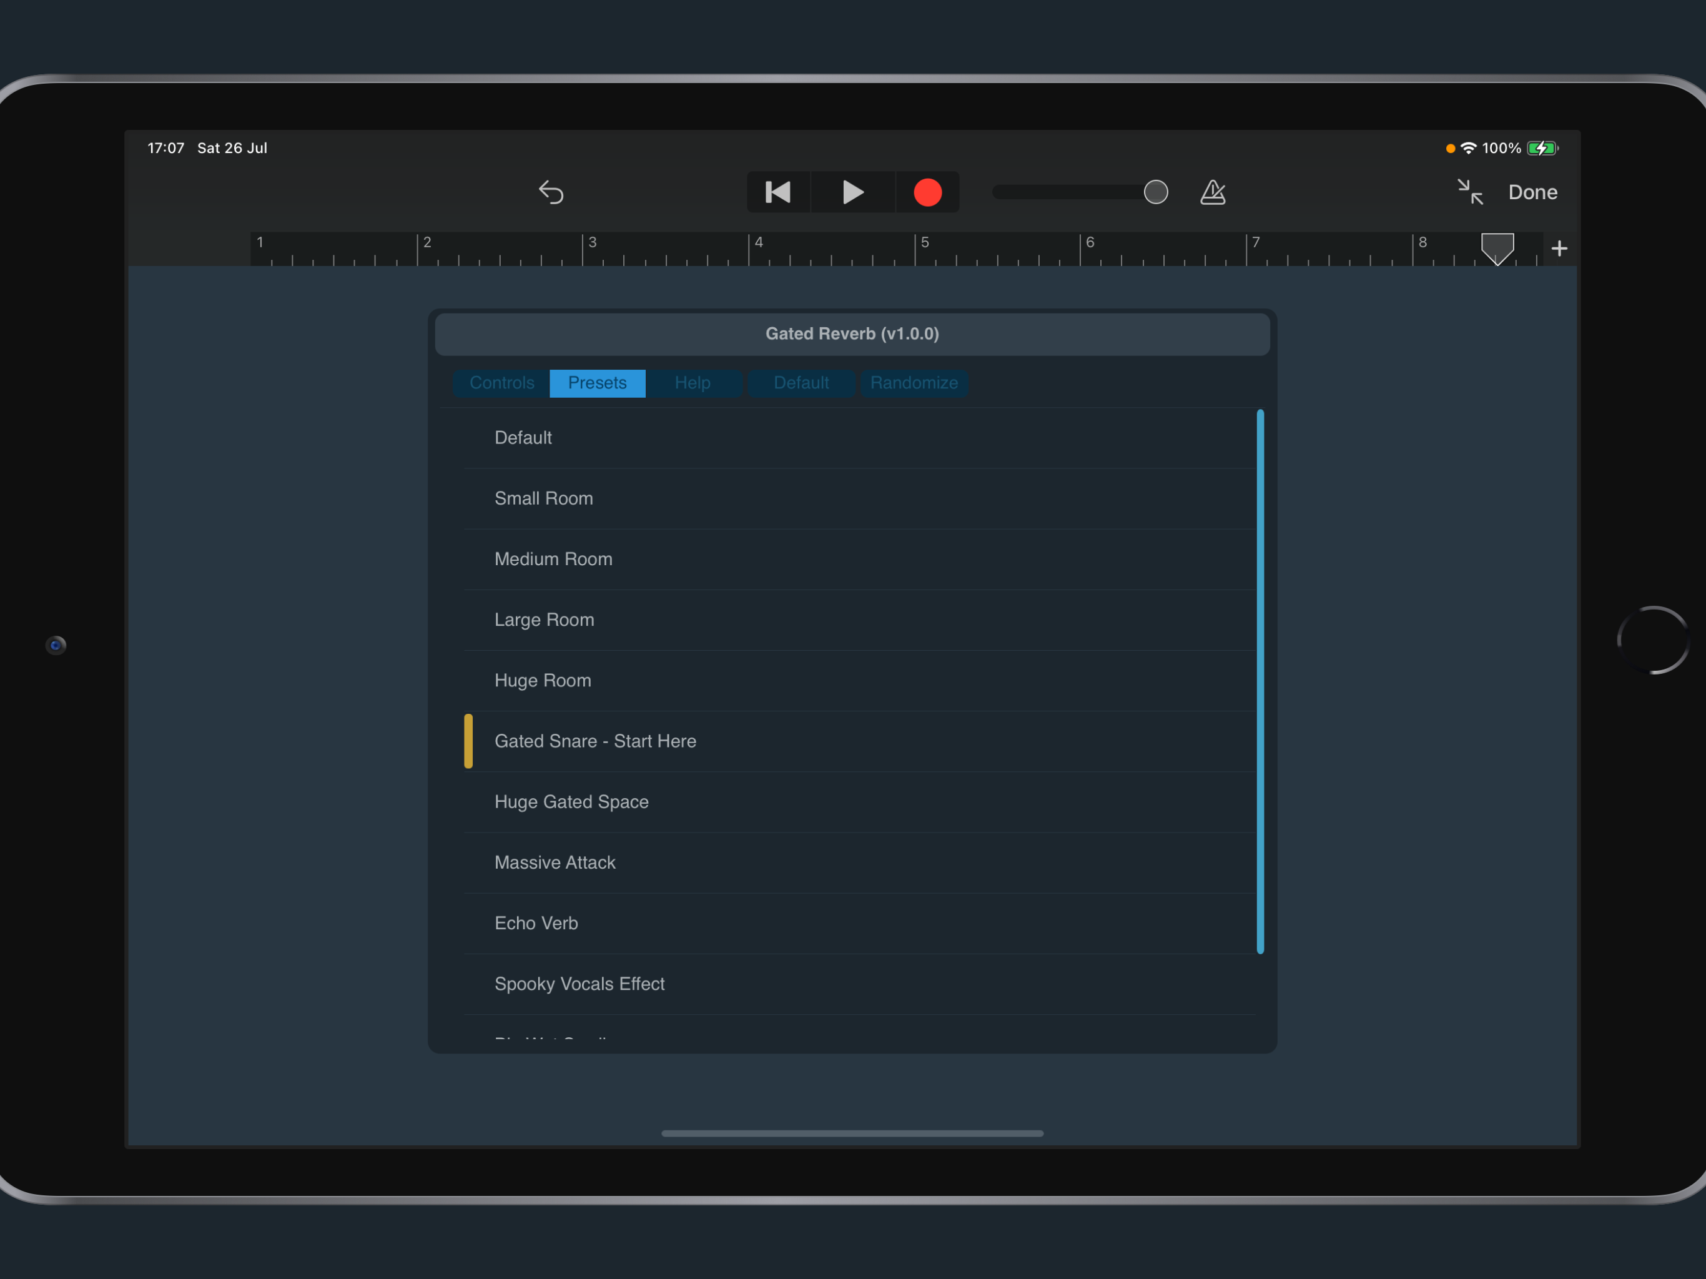
Task: Choose the Huge Gated Space preset
Action: (x=859, y=801)
